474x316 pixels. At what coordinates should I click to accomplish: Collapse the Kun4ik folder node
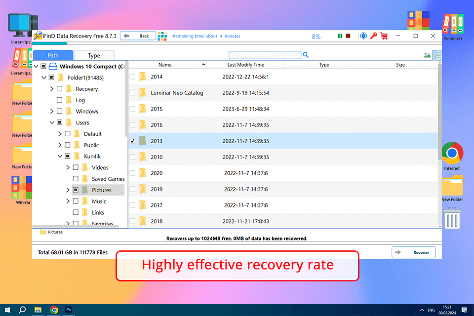pos(60,157)
